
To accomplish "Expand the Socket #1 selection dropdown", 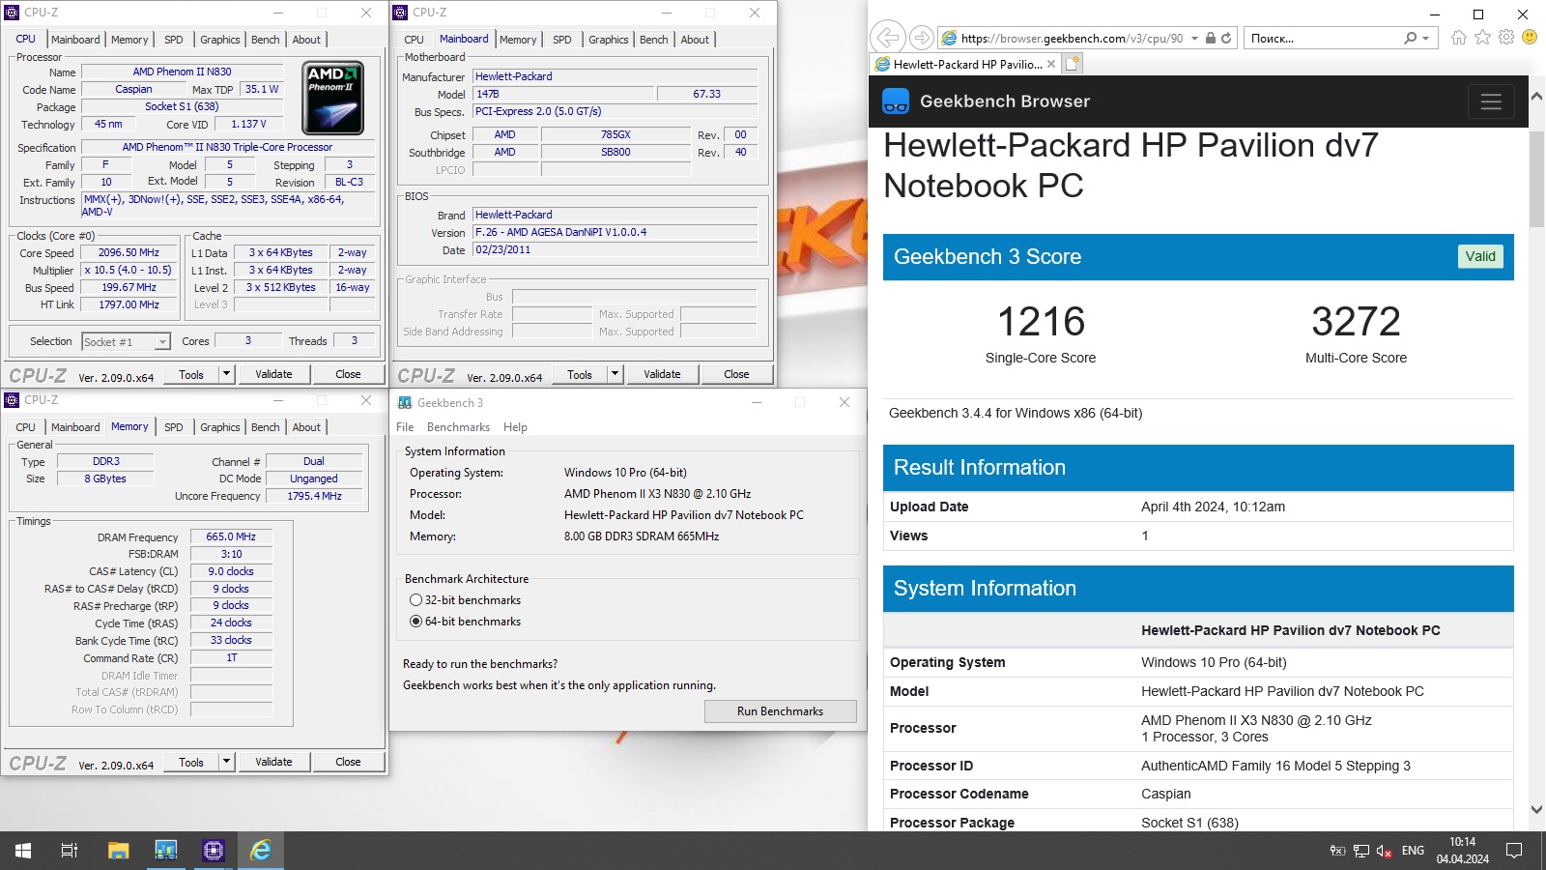I will (162, 342).
